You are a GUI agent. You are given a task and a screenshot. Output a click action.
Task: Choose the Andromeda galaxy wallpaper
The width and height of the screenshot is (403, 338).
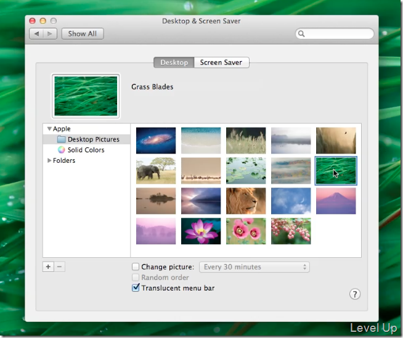click(x=156, y=141)
